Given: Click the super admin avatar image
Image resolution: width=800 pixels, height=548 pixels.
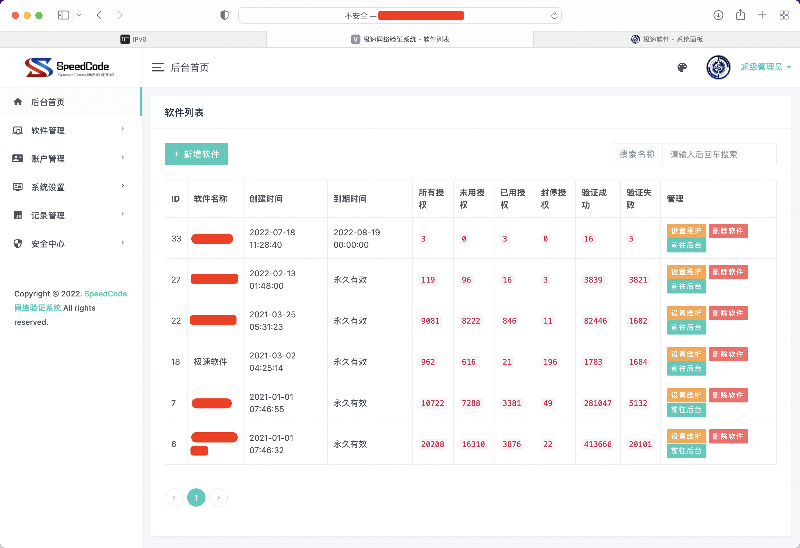Looking at the screenshot, I should point(718,68).
